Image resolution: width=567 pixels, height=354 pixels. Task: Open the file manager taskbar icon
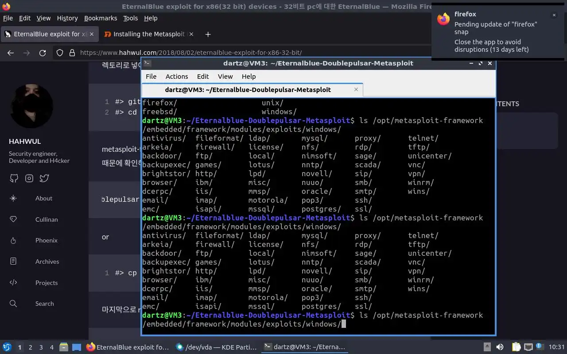click(63, 347)
